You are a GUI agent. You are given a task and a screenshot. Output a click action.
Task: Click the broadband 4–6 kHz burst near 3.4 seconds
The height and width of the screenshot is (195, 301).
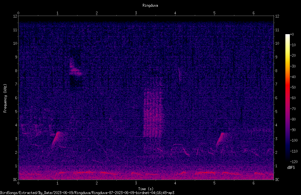[x=153, y=113]
